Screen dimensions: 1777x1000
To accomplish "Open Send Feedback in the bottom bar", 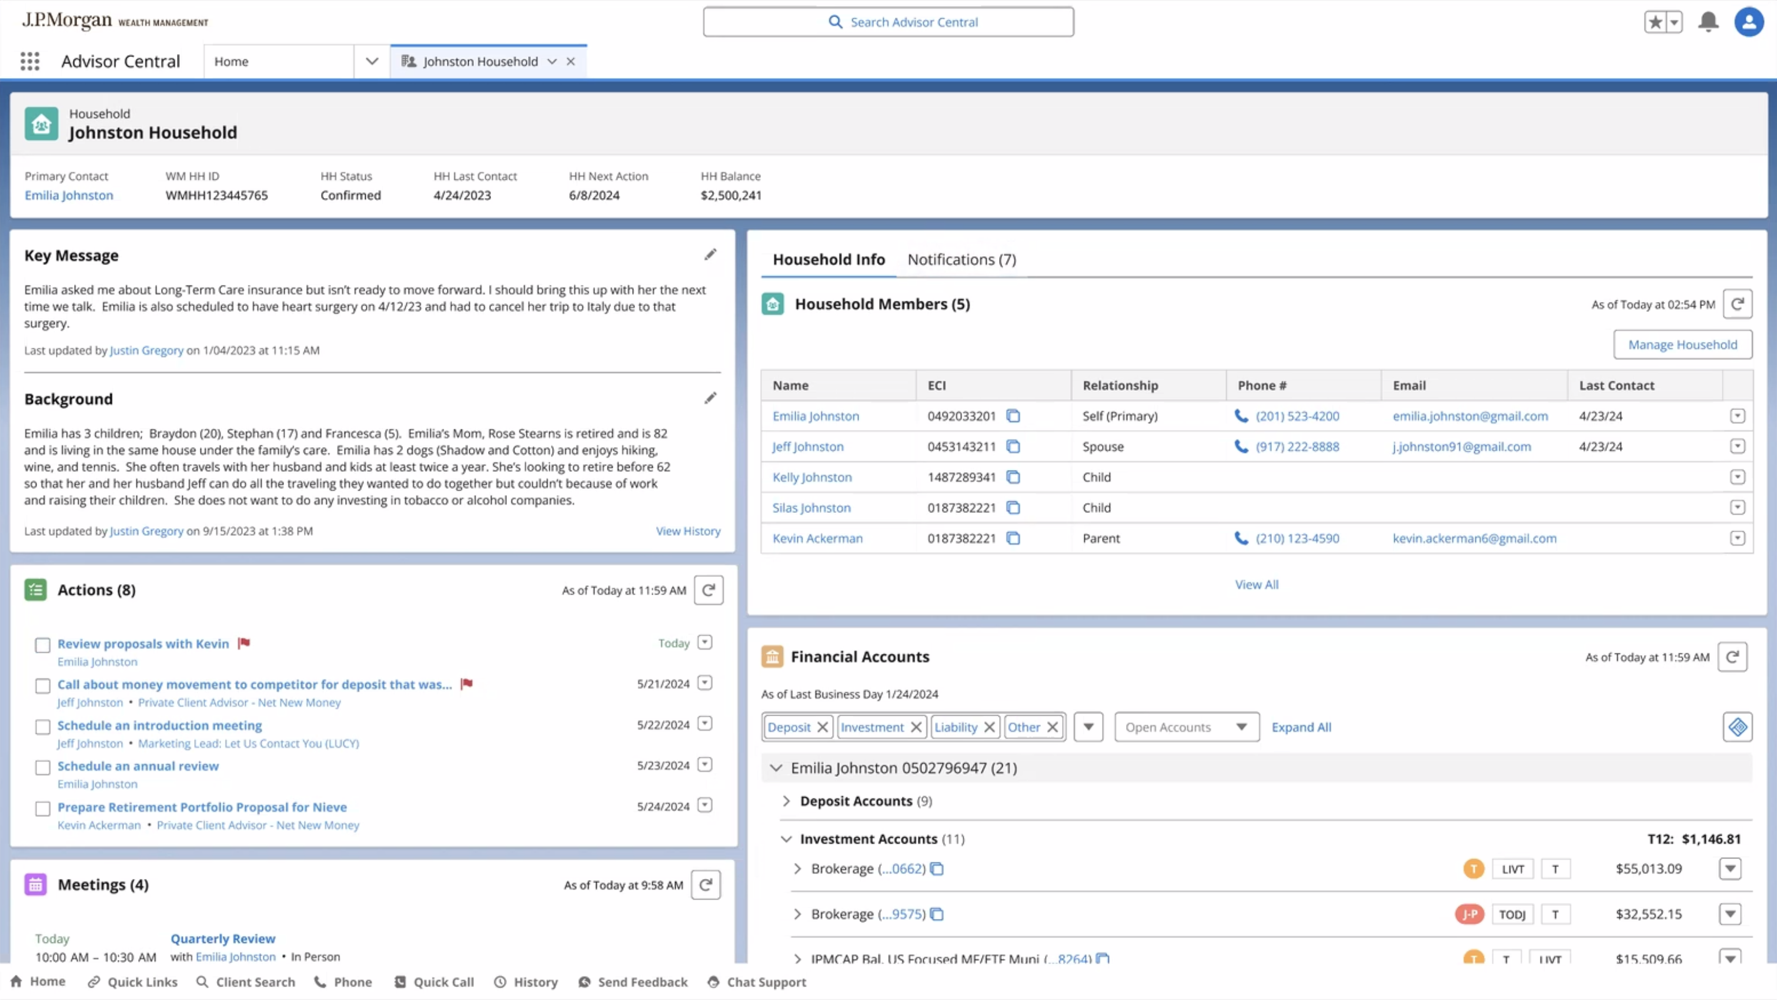I will coord(633,982).
